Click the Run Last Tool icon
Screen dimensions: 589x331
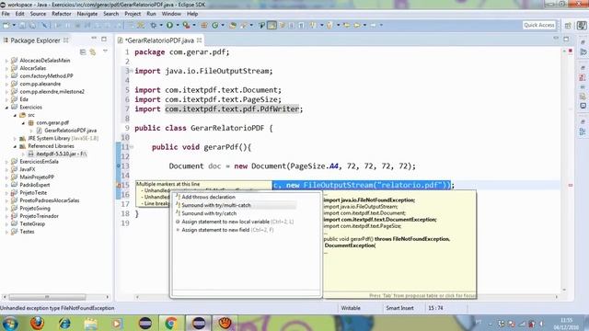[x=186, y=25]
